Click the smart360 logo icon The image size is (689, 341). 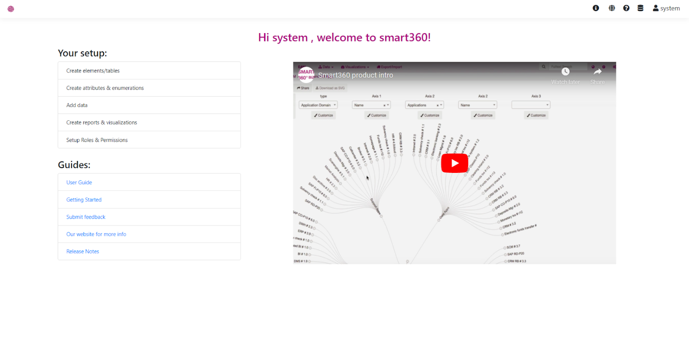coord(11,9)
